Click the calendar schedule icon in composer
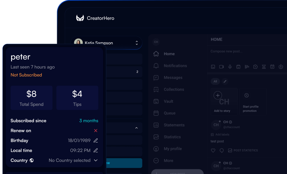 point(272,67)
